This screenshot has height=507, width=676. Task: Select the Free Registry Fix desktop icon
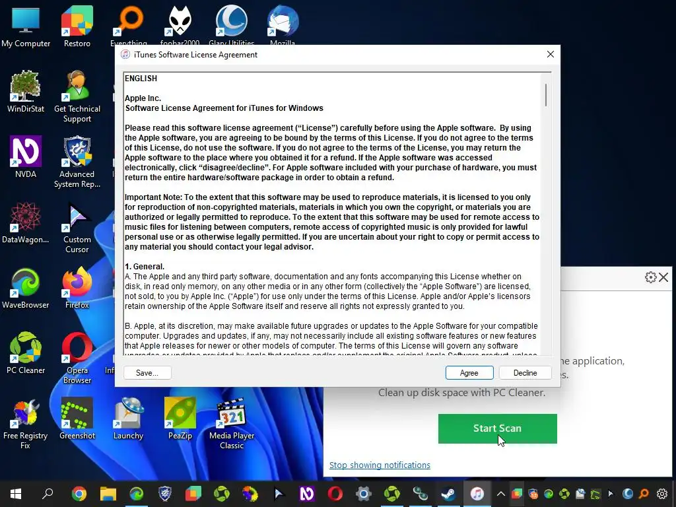click(26, 424)
